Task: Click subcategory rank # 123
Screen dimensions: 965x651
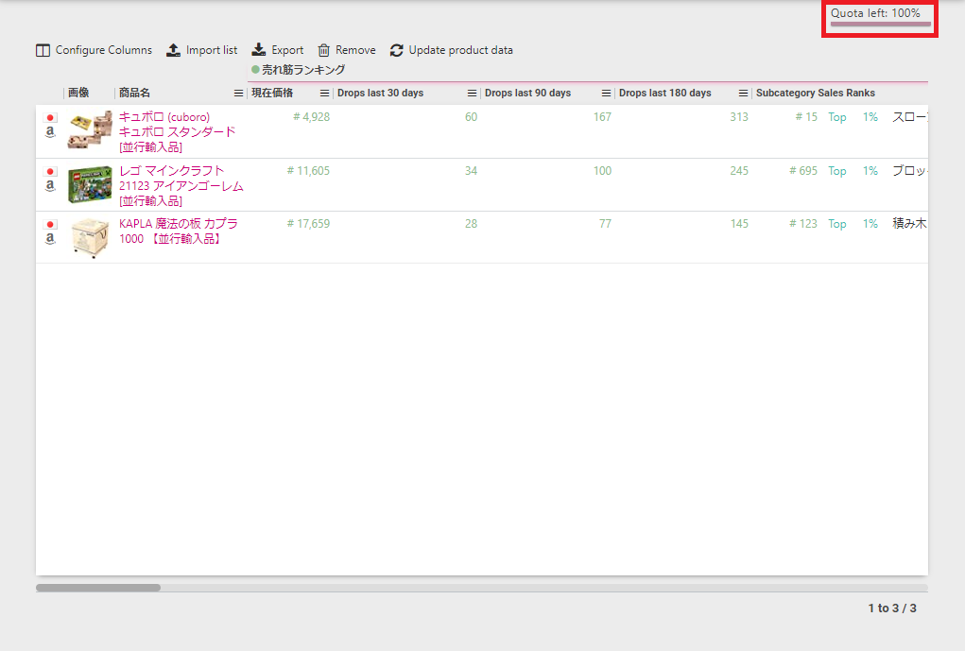Action: tap(803, 224)
